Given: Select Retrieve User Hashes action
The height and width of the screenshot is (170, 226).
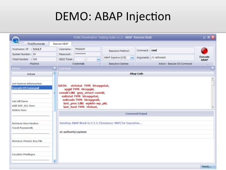Looking at the screenshot, I should tap(32, 124).
